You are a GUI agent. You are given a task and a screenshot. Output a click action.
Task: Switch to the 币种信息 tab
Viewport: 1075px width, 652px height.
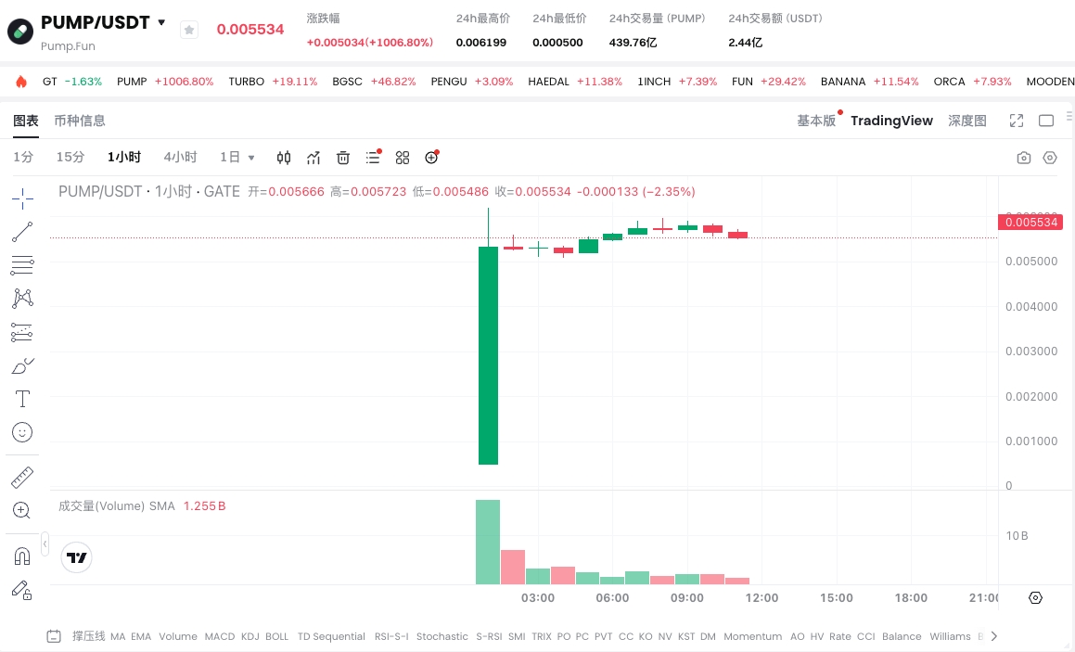(x=80, y=121)
